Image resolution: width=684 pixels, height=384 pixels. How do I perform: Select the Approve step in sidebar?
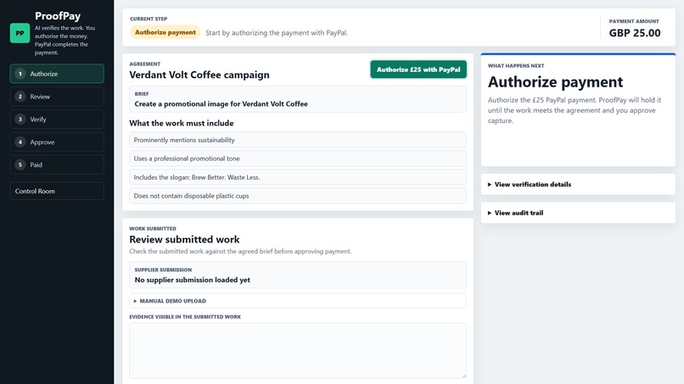57,142
